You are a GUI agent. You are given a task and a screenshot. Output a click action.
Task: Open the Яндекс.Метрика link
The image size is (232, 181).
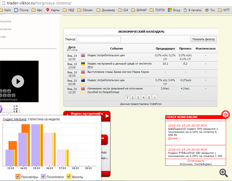15,119
